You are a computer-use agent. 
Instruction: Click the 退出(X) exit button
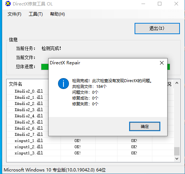tap(157, 28)
